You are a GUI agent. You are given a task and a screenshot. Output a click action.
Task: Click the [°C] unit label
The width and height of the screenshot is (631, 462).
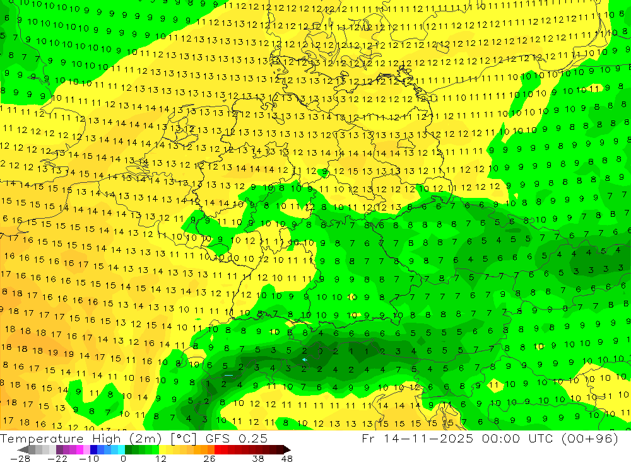[x=184, y=439]
